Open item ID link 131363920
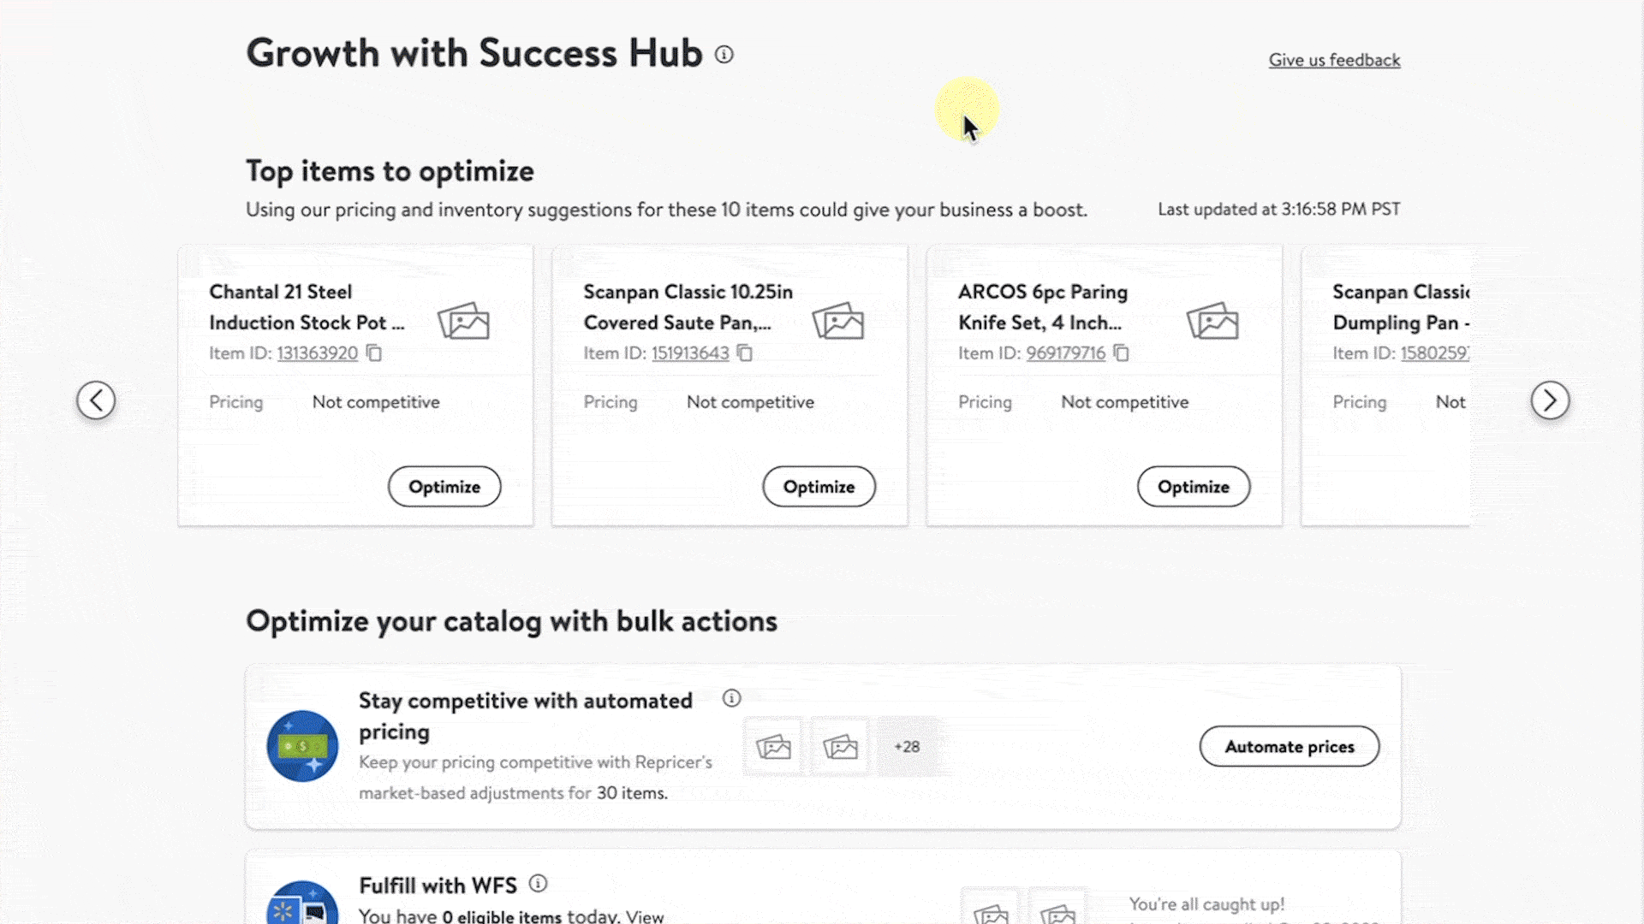Viewport: 1644px width, 924px height. click(317, 353)
